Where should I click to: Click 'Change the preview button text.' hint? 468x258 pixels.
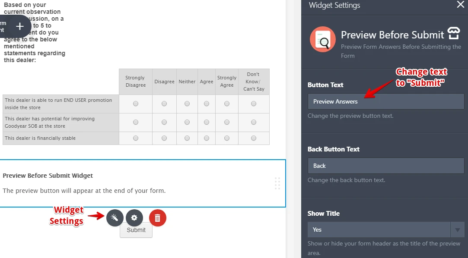point(350,116)
